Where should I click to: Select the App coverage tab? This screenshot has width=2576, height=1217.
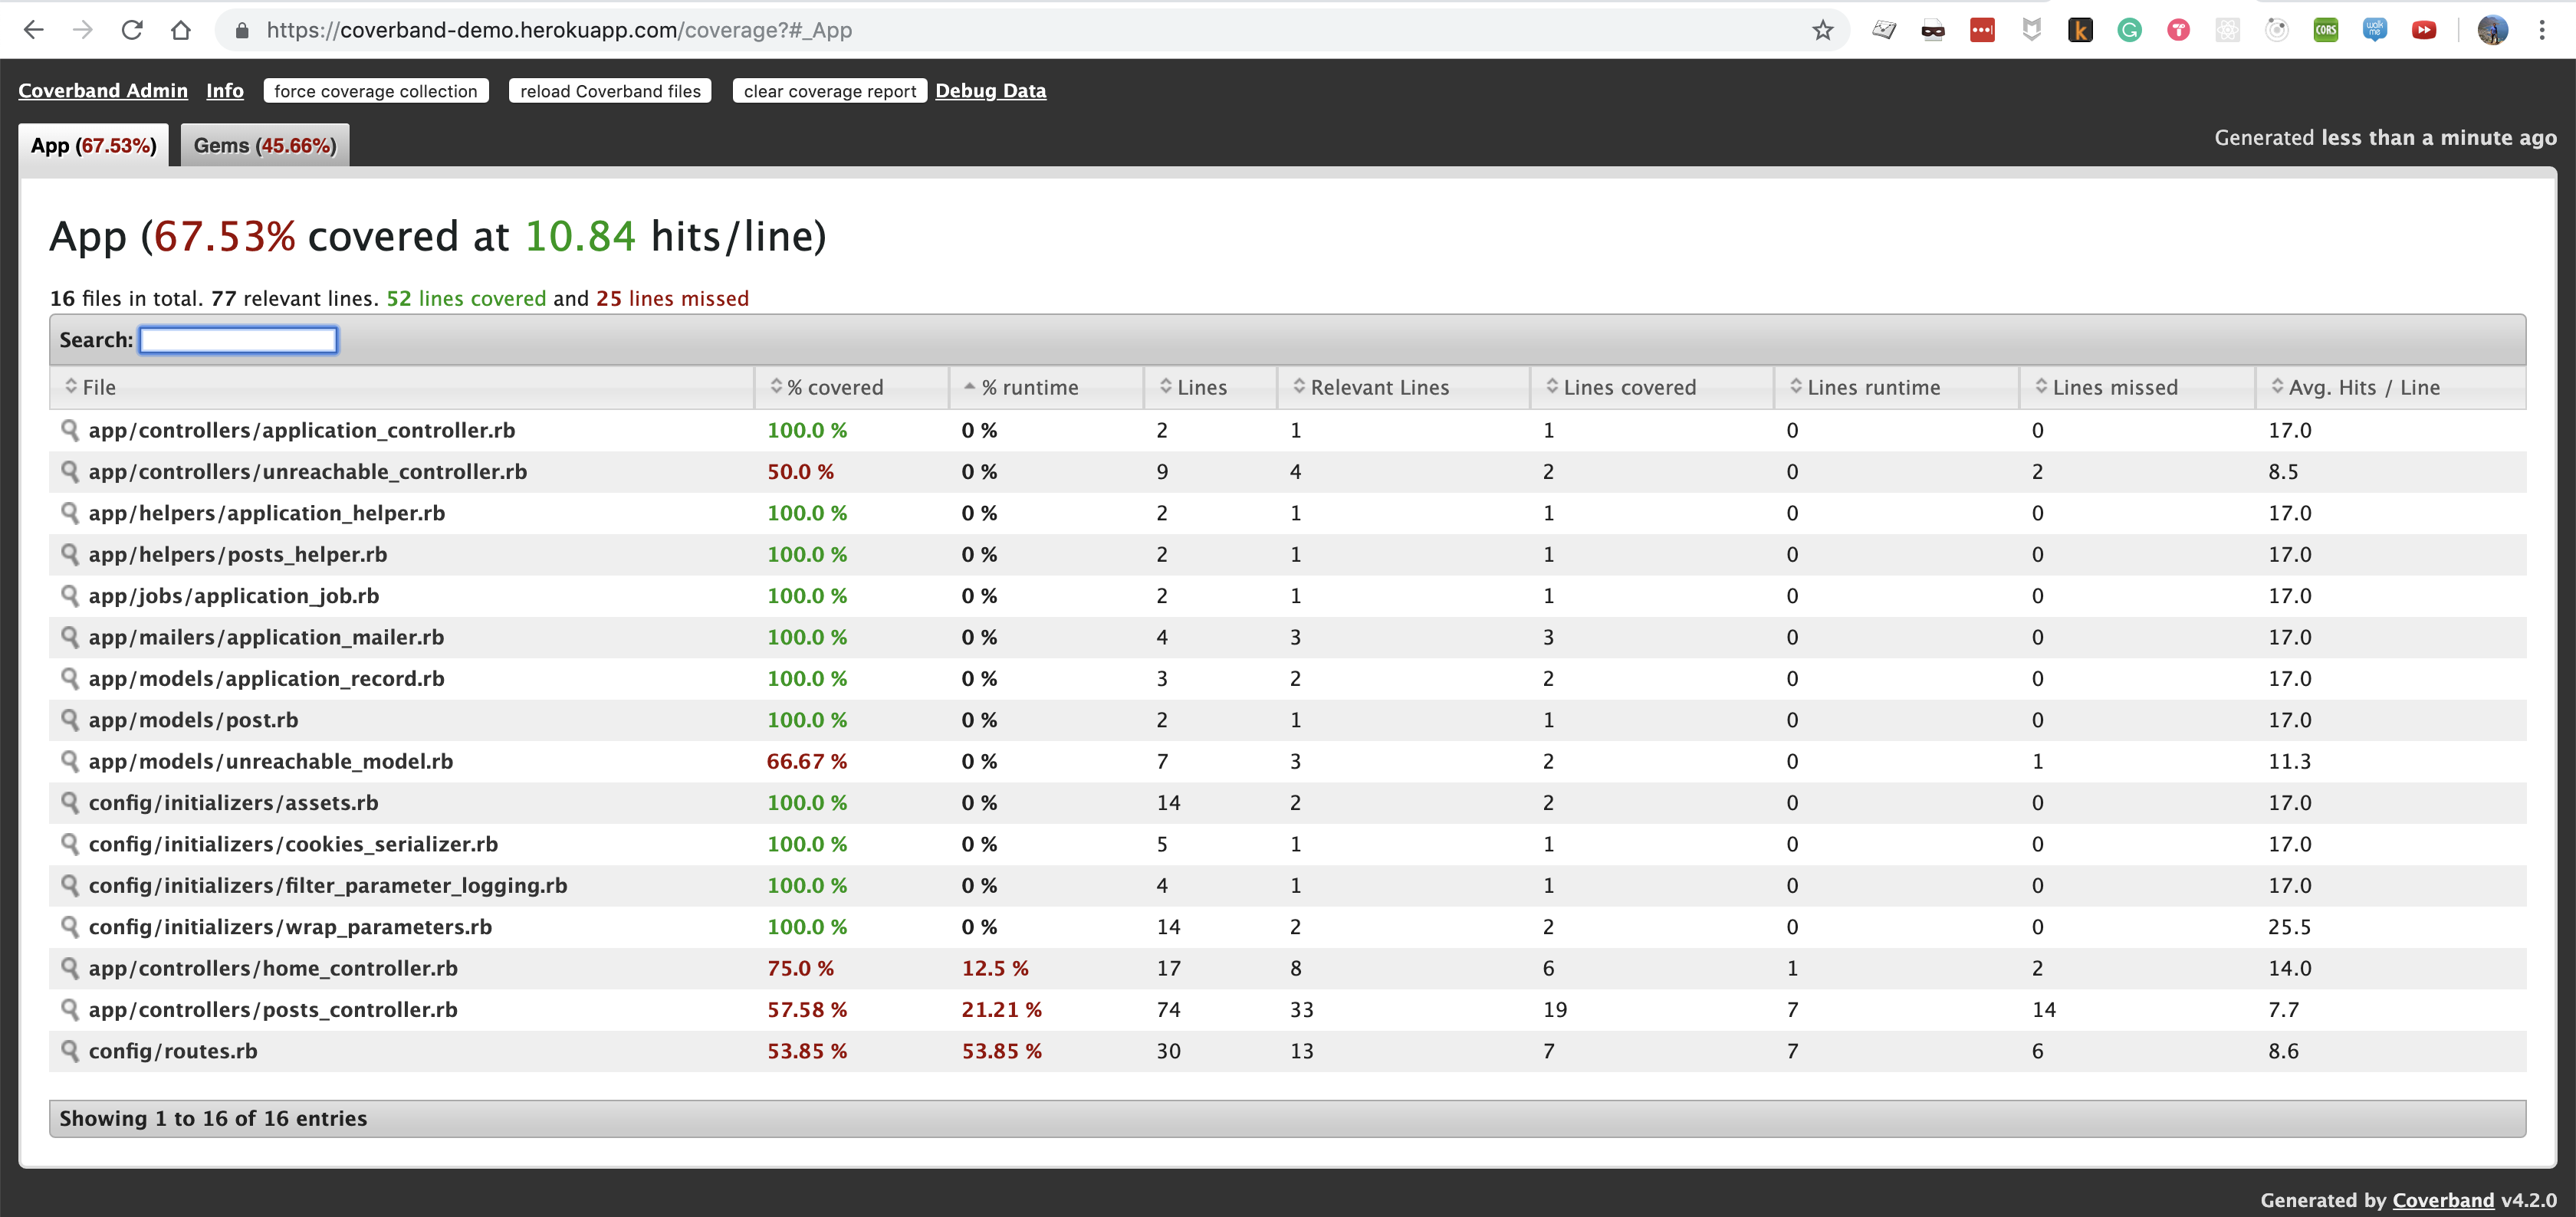tap(93, 145)
